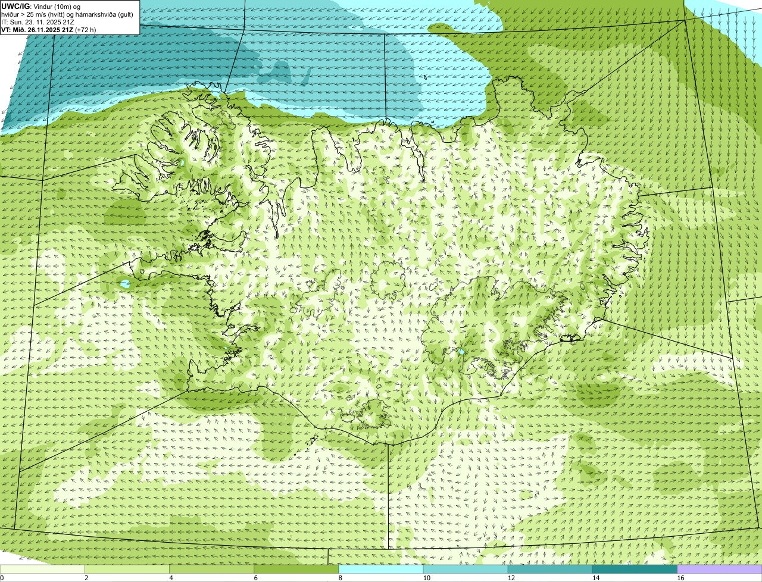The width and height of the screenshot is (762, 582).
Task: Click the teal 12–14 m/s legend swatch
Action: click(x=550, y=570)
